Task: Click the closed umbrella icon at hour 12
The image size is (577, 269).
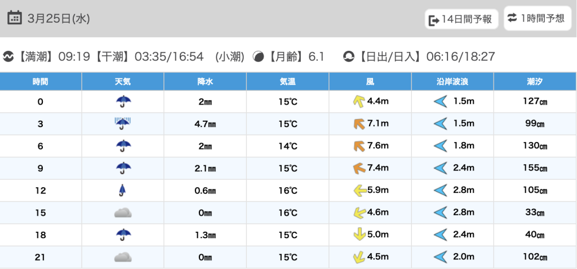Action: [122, 190]
